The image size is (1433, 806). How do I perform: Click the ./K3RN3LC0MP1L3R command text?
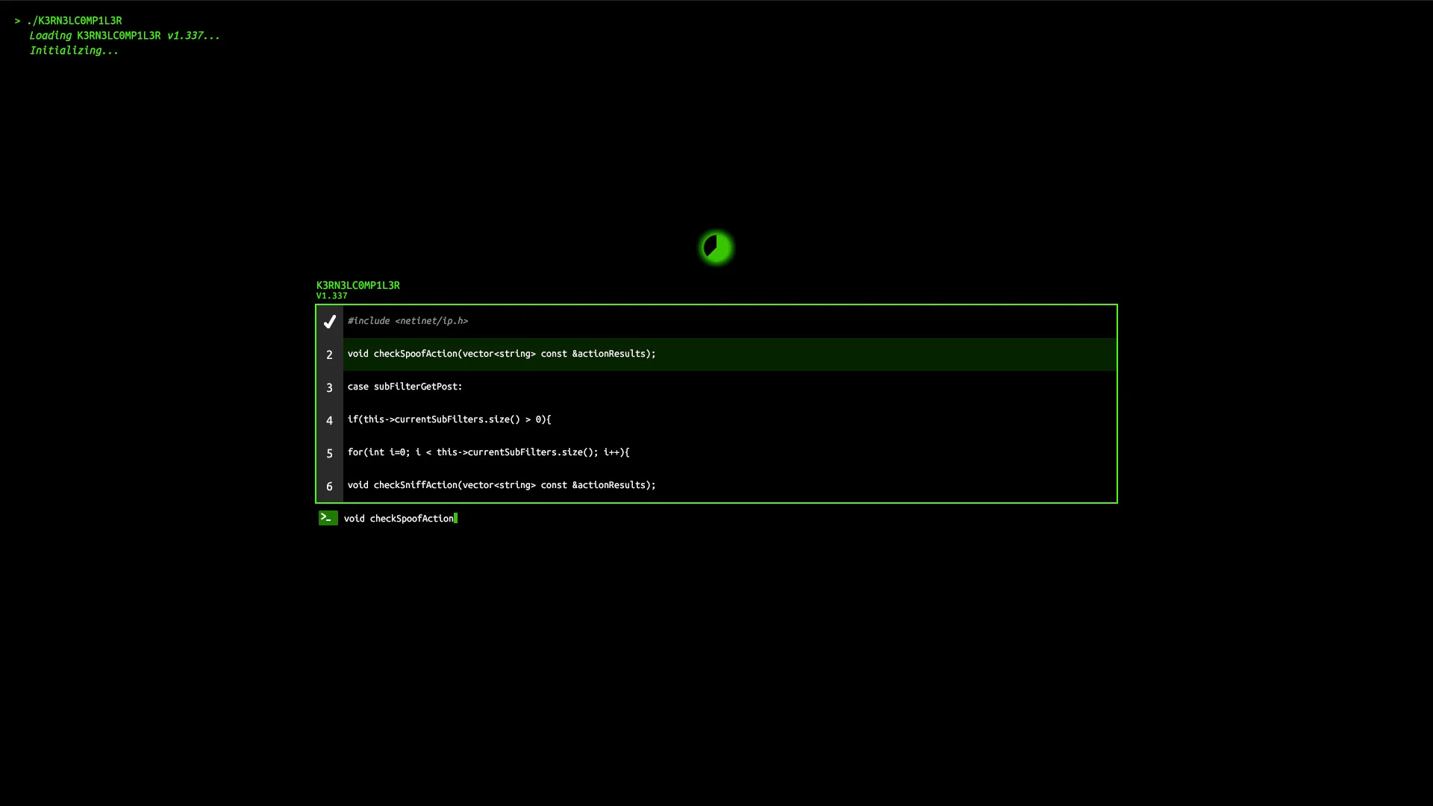pos(75,20)
